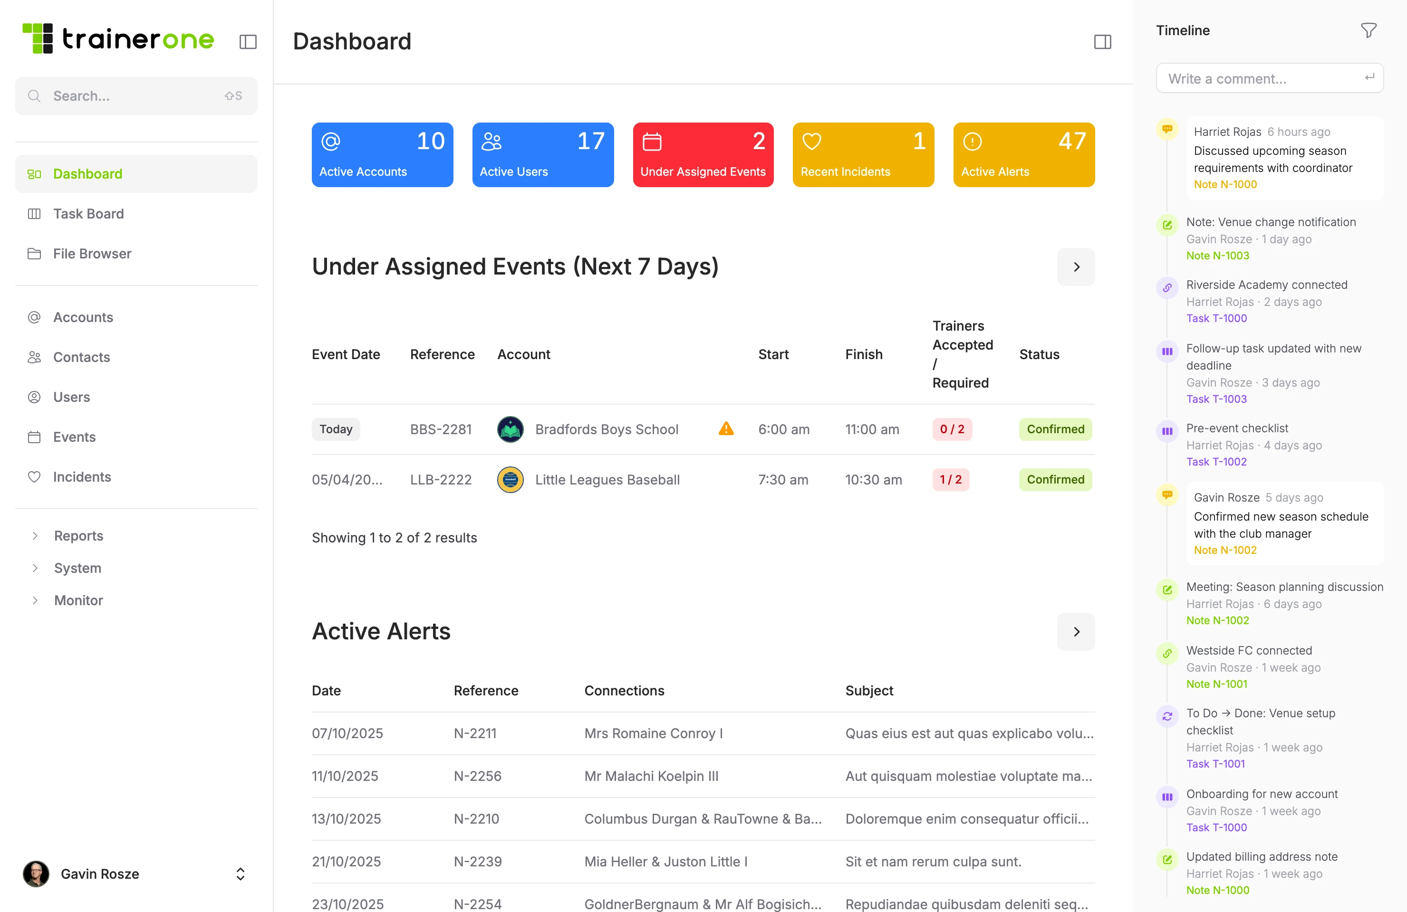Open search using the magnifier icon

coord(34,95)
